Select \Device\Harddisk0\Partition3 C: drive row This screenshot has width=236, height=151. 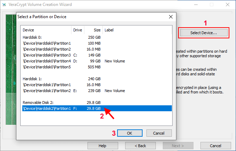97,55
